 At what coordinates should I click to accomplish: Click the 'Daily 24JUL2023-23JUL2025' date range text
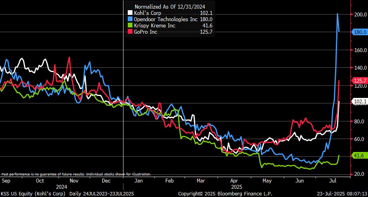coord(102,194)
